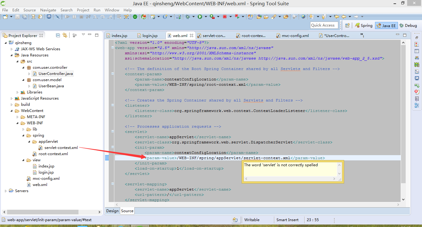Viewport: 422px width, 227px height.
Task: Click the Skip All Breakpoints icon
Action: (57, 17)
